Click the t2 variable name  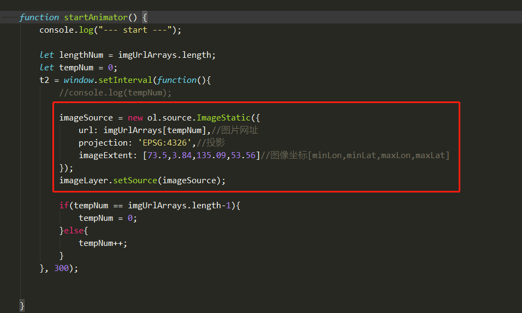[x=44, y=80]
